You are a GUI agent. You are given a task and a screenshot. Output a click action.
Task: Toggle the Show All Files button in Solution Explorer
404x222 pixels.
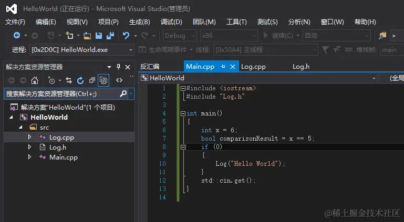click(103, 80)
